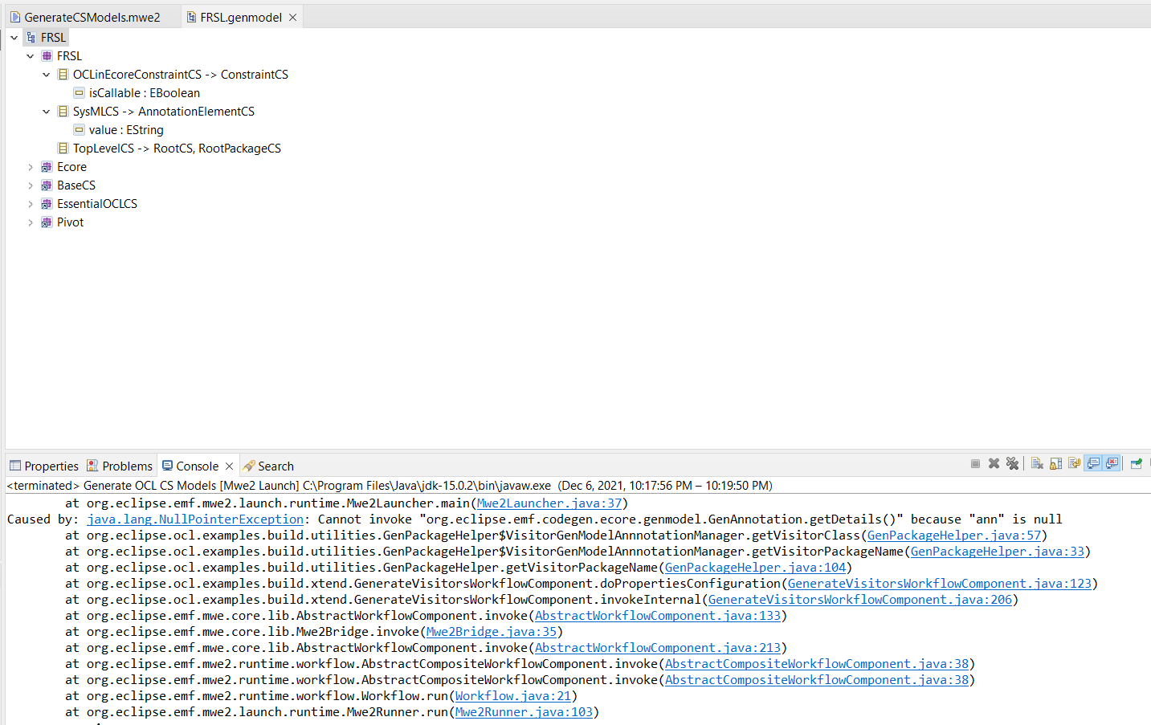The image size is (1151, 725).
Task: Click Remove All Terminated Launches icon
Action: pos(1012,464)
